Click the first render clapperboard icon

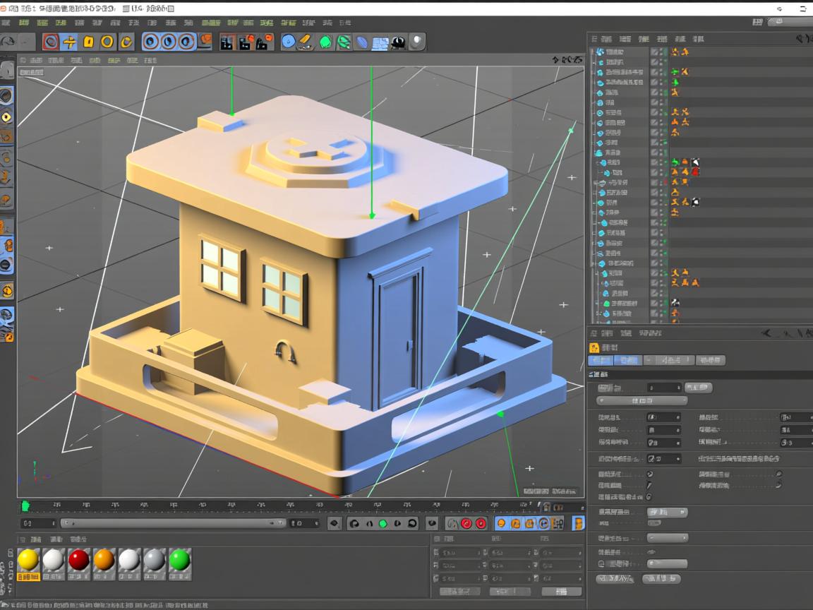(227, 42)
